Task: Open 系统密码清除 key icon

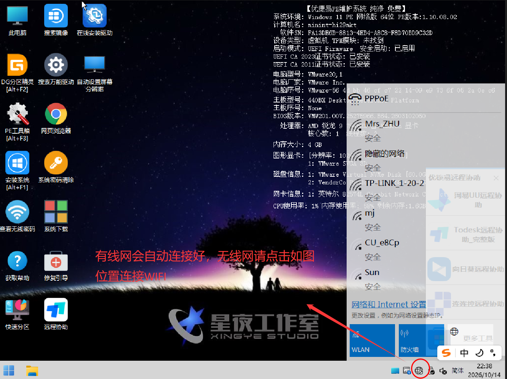Action: (x=56, y=167)
